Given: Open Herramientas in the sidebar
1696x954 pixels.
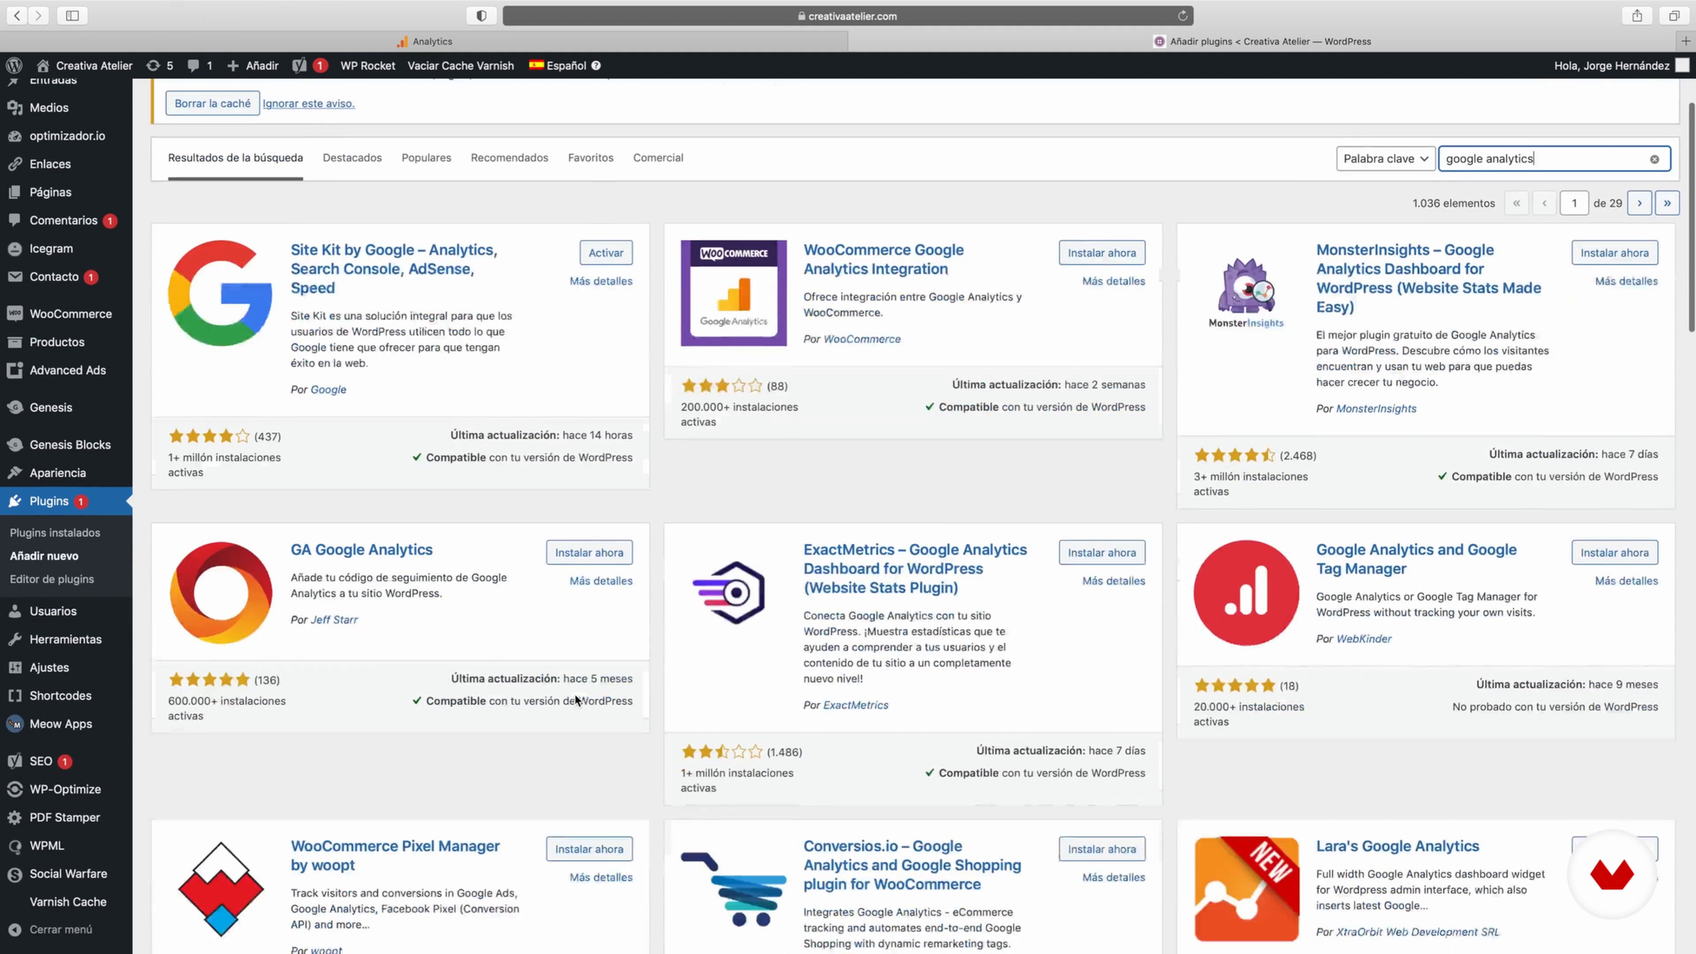Looking at the screenshot, I should [66, 640].
